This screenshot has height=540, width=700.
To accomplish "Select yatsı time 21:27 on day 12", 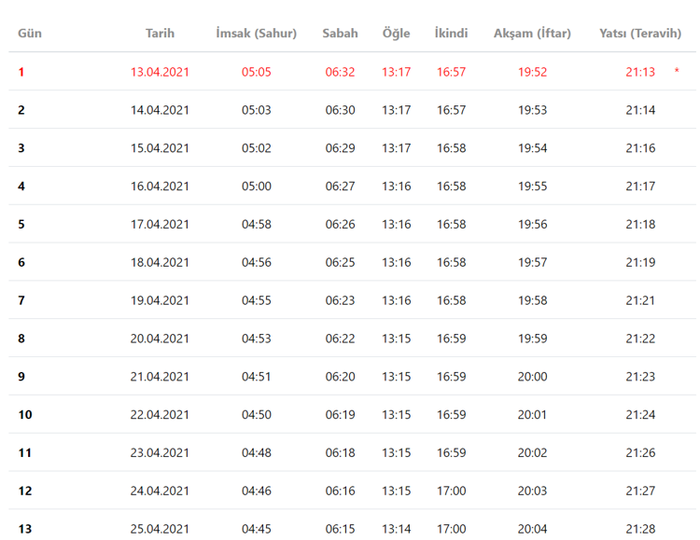I will [x=640, y=491].
